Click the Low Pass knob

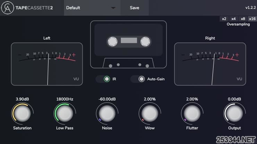click(x=65, y=114)
